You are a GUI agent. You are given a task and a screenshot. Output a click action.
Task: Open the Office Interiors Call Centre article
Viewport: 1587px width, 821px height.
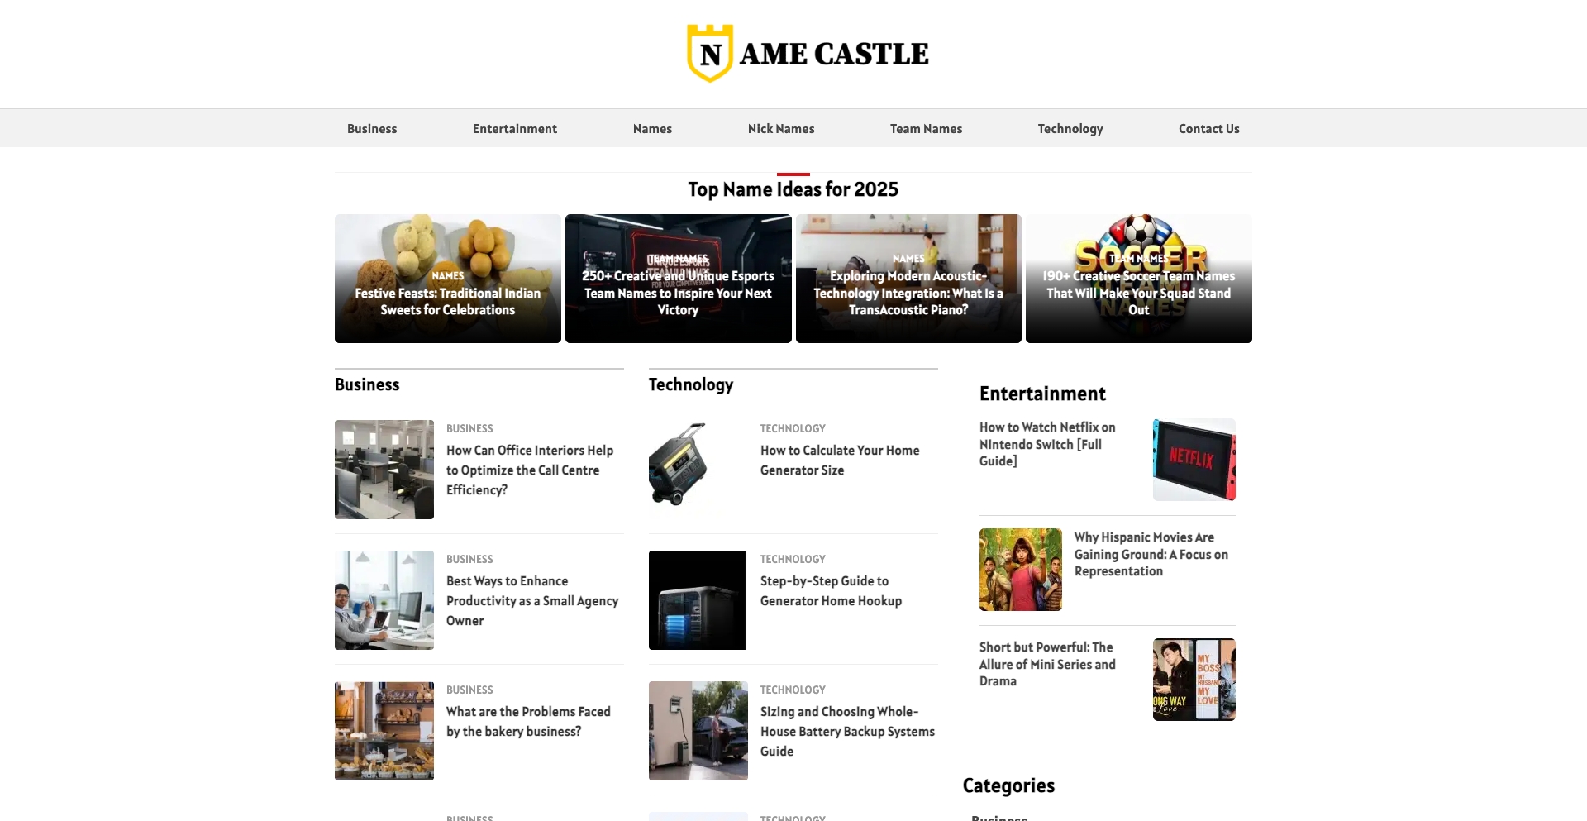(x=530, y=470)
